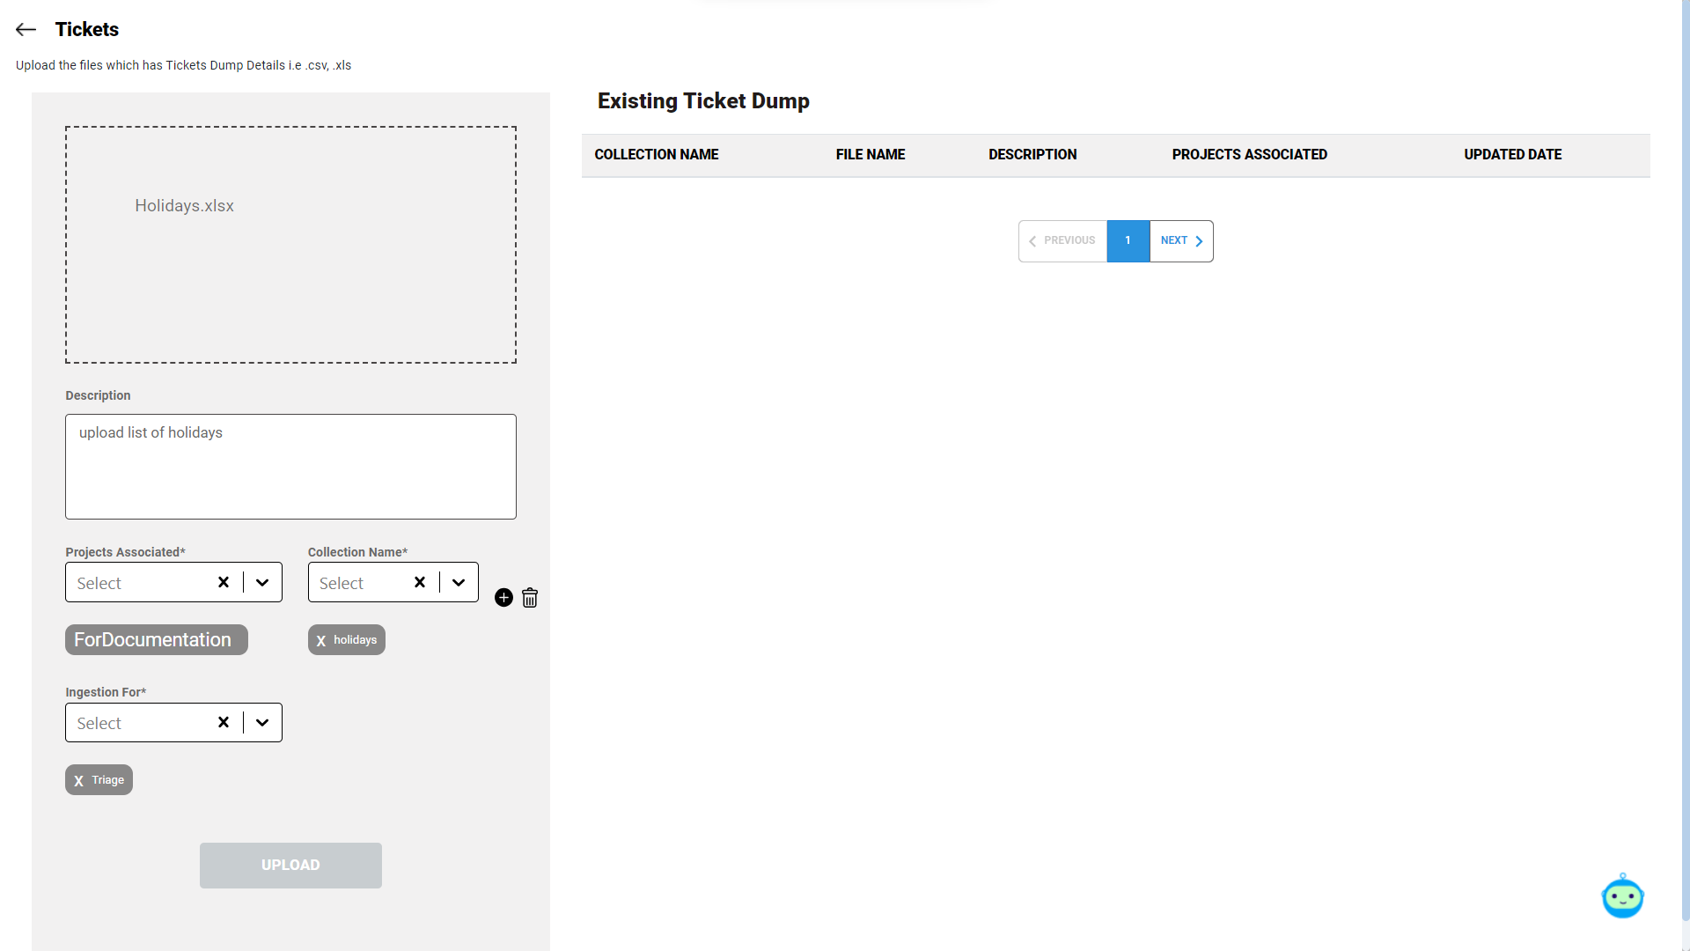
Task: Click the plus icon to add collection
Action: [503, 598]
